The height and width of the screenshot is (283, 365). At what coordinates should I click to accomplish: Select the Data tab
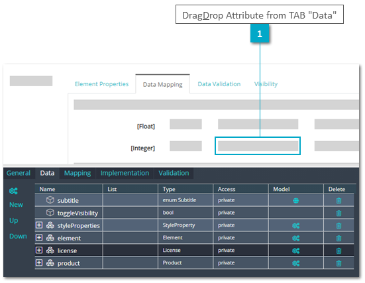click(x=47, y=173)
